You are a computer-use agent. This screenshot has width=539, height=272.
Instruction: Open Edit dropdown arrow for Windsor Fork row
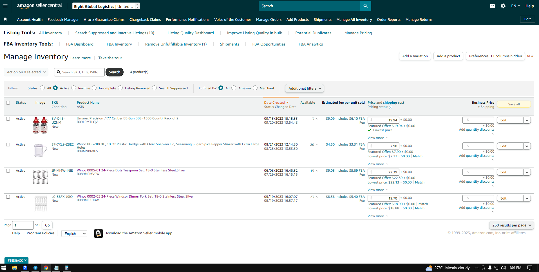click(527, 198)
